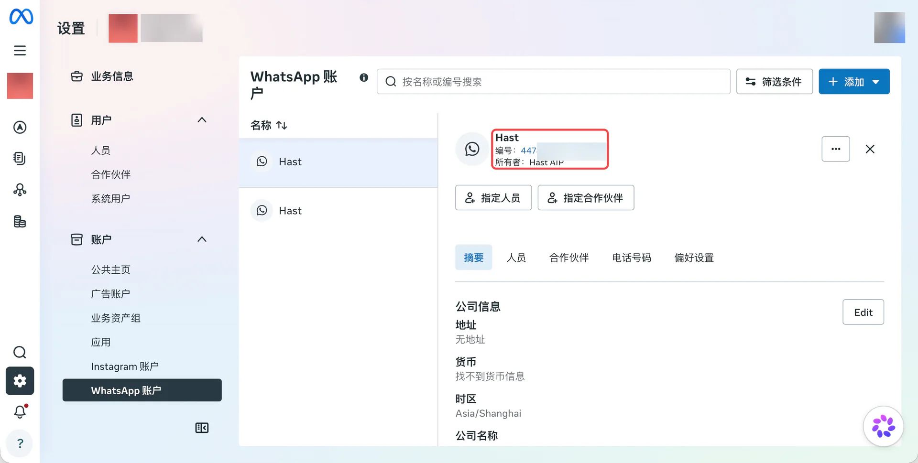Image resolution: width=918 pixels, height=463 pixels.
Task: Switch to the 摘要 tab
Action: pyautogui.click(x=474, y=258)
